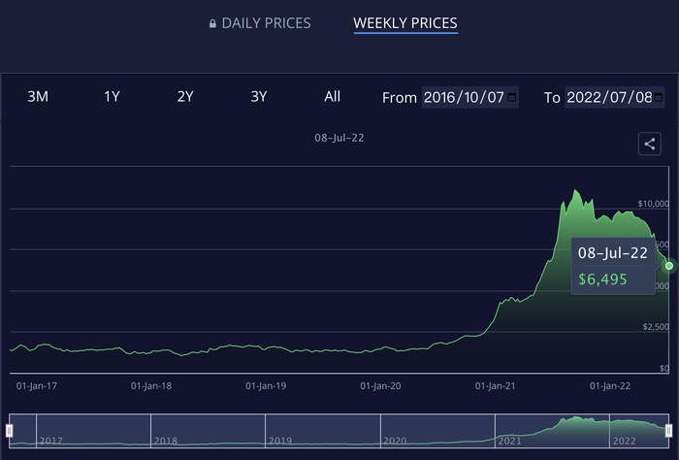The height and width of the screenshot is (460, 679).
Task: Open the From date calendar picker icon
Action: (511, 97)
